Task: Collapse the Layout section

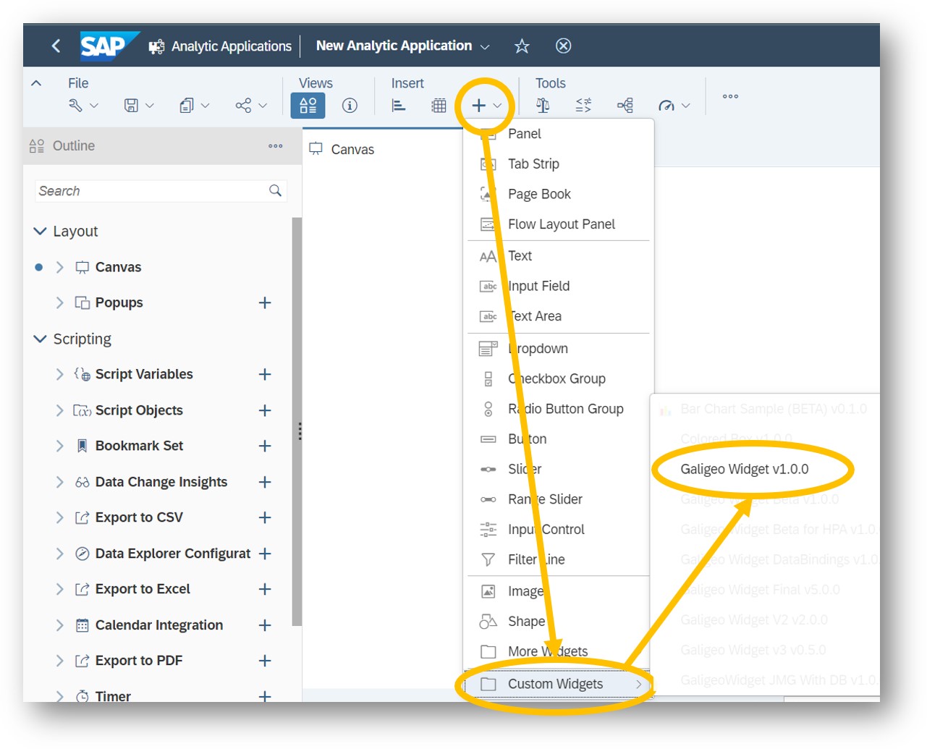Action: point(40,232)
